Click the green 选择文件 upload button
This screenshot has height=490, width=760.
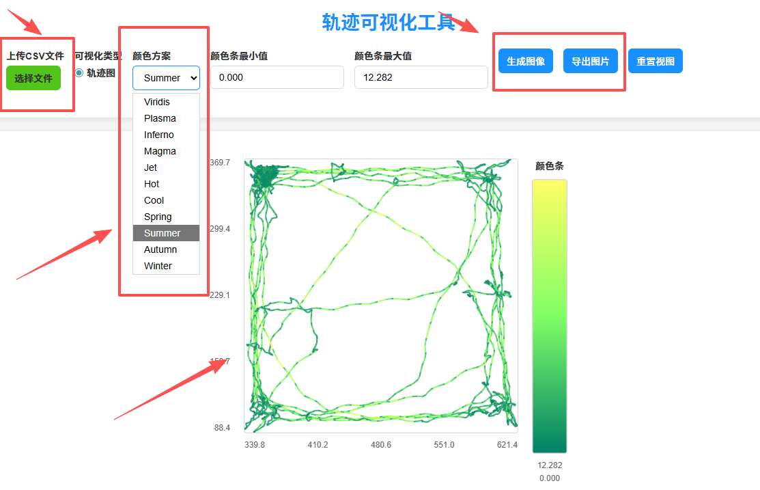33,79
